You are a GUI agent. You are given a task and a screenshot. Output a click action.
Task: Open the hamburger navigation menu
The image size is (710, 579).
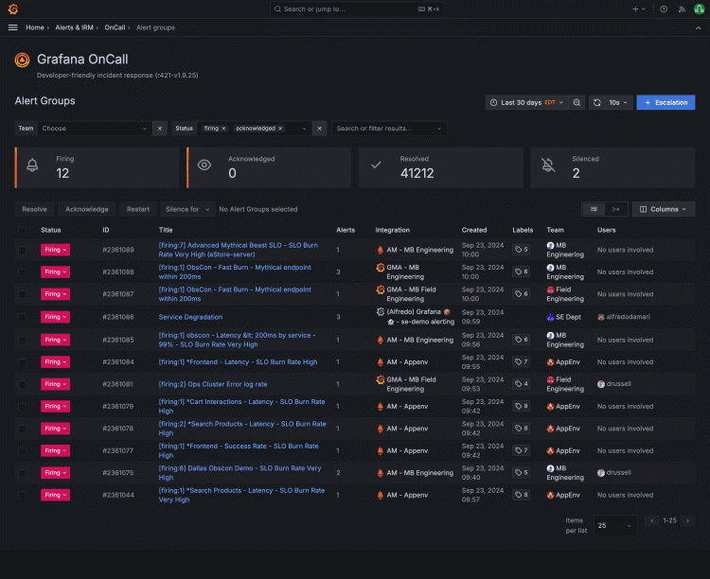pos(13,27)
